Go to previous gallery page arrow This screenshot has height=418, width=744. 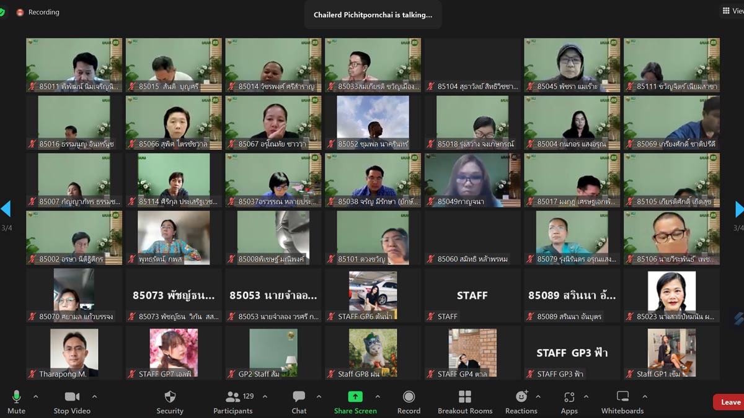[x=6, y=209]
